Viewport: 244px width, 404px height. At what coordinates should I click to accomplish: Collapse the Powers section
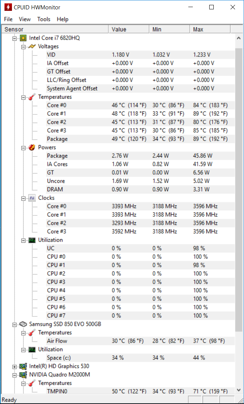tap(24, 148)
